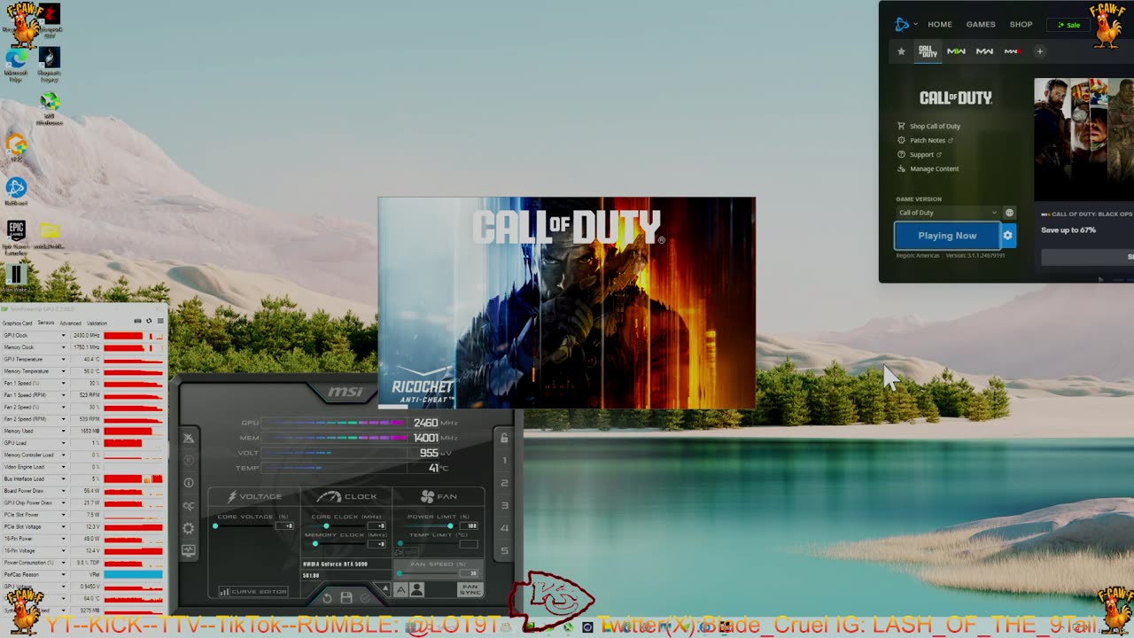Click the Playing Now button

[947, 236]
